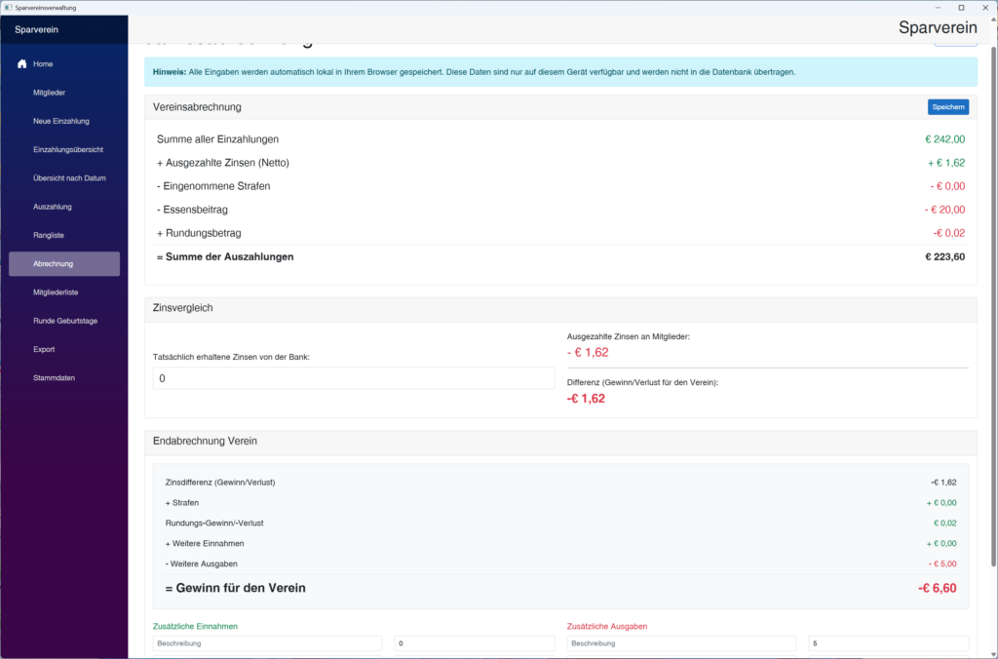Image resolution: width=998 pixels, height=659 pixels.
Task: Focus the bank interest input field
Action: click(x=354, y=378)
